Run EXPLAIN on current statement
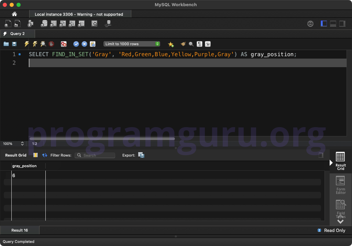The width and height of the screenshot is (352, 246). click(x=43, y=44)
